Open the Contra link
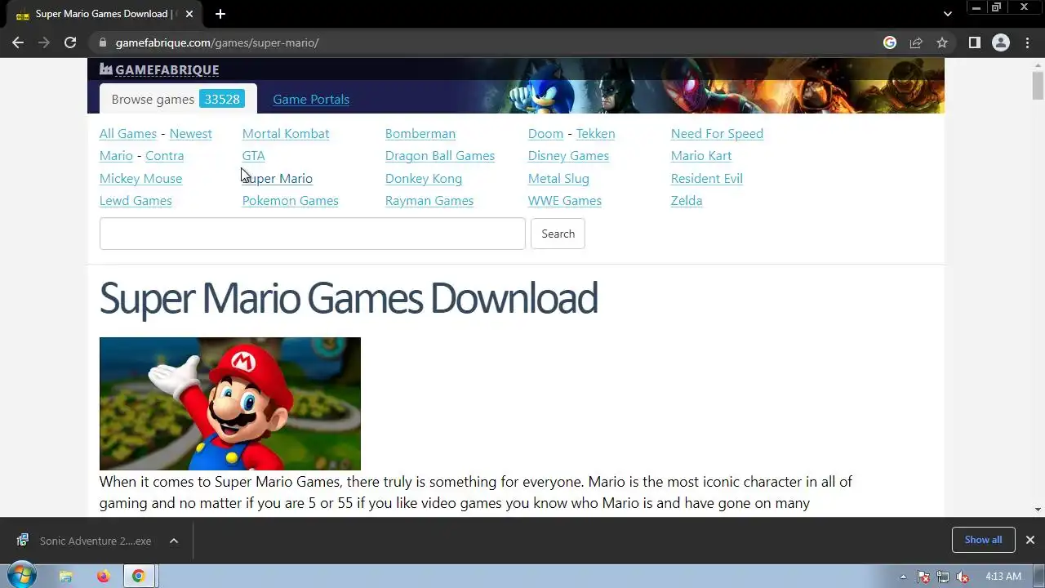The image size is (1045, 588). [164, 156]
